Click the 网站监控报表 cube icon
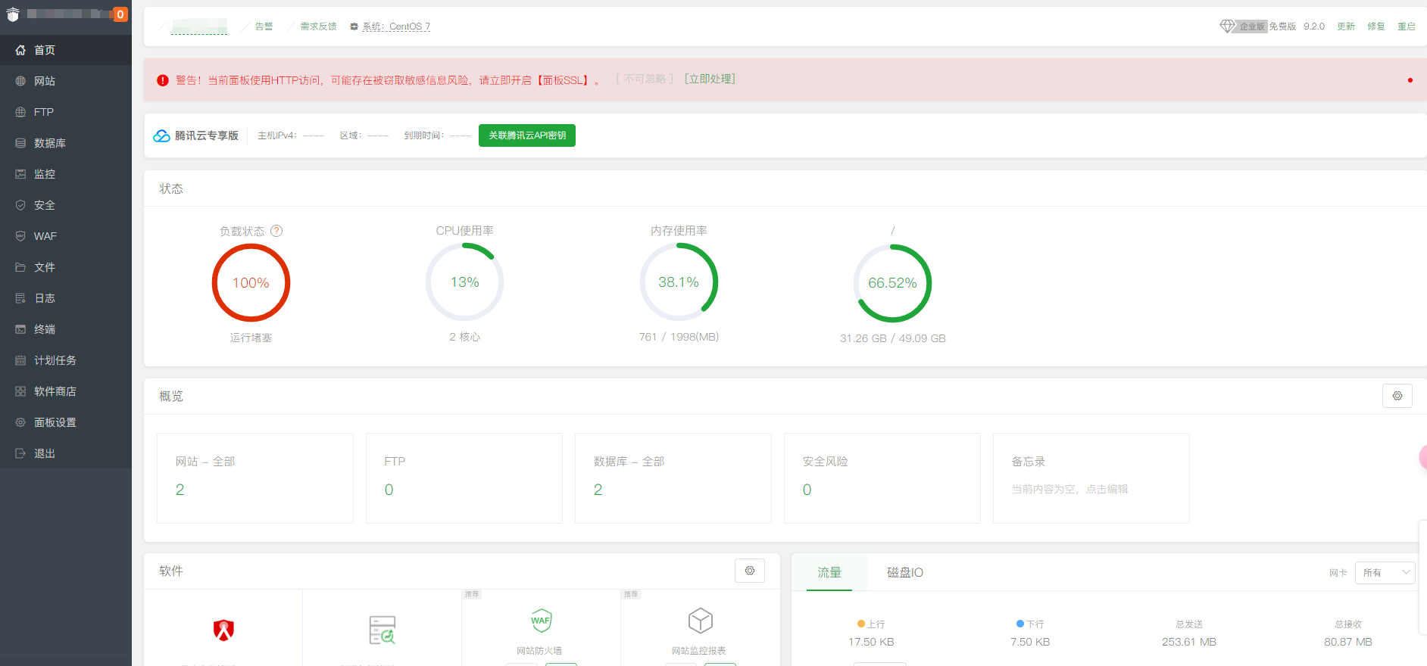The image size is (1427, 666). [701, 621]
